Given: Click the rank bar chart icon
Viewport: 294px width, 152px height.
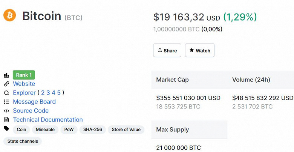Looking at the screenshot, I should (6, 75).
